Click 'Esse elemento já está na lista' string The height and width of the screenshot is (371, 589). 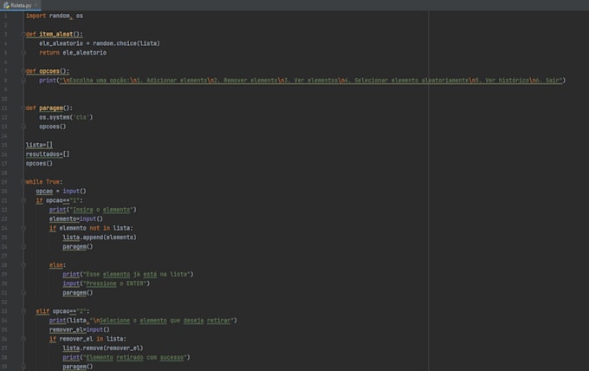[136, 275]
